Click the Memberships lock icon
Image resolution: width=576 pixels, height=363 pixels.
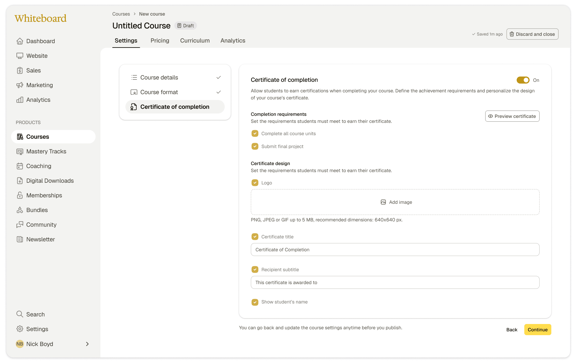[x=20, y=195]
